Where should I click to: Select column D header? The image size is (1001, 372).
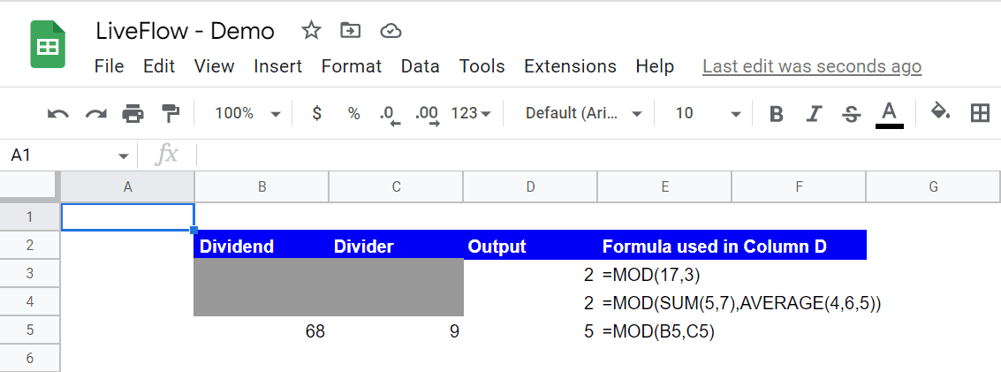(530, 187)
